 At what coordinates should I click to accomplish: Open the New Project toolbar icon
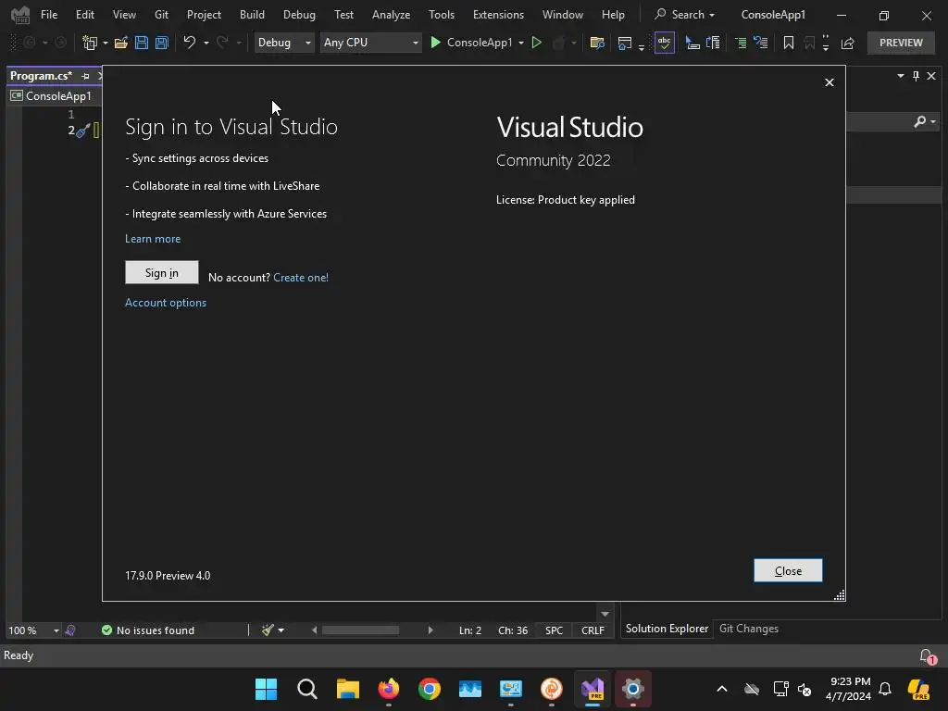click(90, 43)
